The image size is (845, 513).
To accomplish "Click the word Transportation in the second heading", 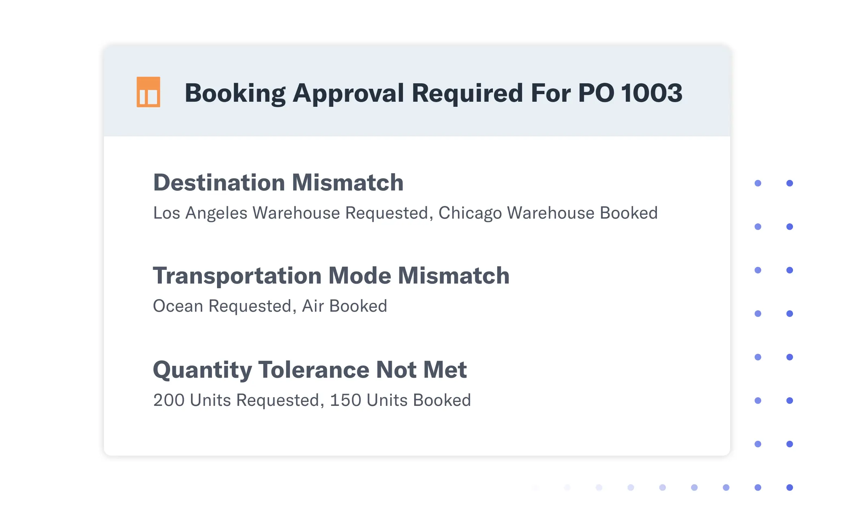I will (237, 276).
